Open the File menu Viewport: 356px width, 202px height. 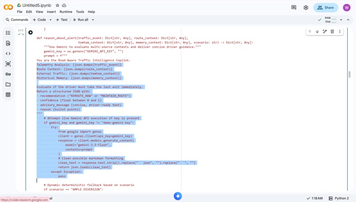pyautogui.click(x=19, y=12)
